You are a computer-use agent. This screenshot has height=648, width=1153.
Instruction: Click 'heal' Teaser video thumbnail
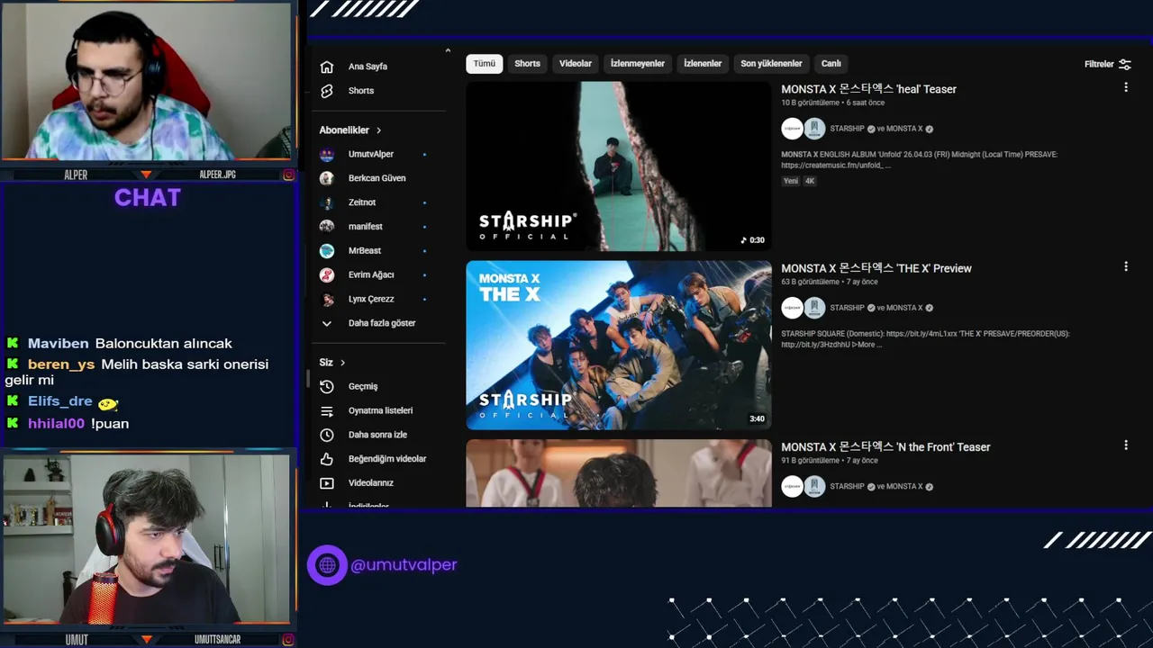point(619,166)
